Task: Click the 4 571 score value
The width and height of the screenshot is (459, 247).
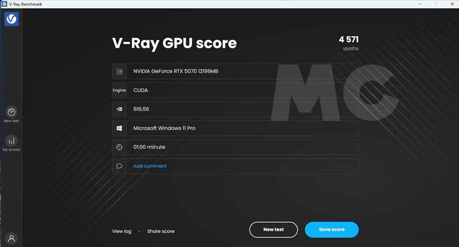Action: coord(349,39)
